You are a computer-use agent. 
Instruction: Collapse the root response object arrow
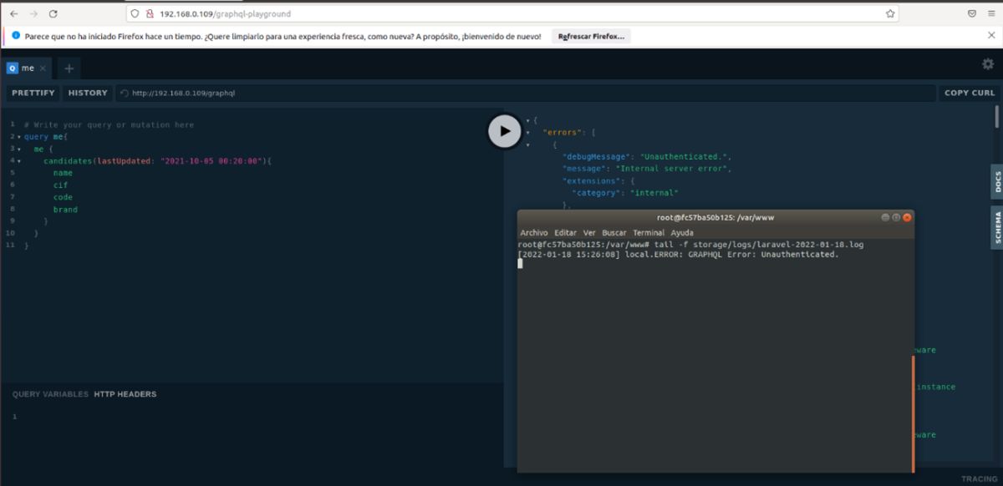(527, 120)
